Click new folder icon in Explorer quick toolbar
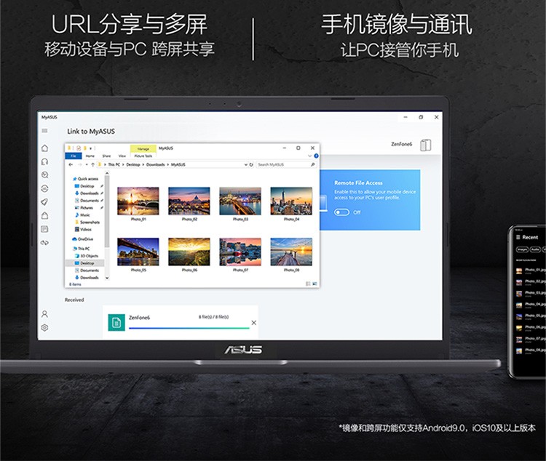 (x=84, y=148)
